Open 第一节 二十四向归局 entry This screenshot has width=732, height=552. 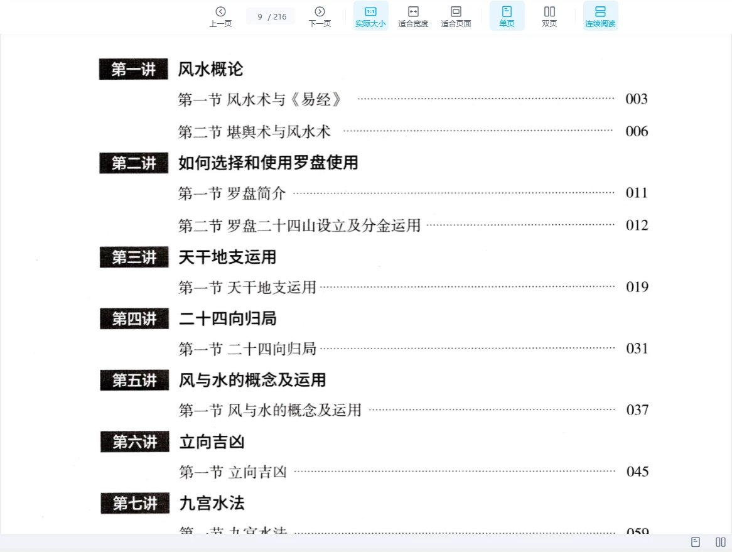point(247,349)
